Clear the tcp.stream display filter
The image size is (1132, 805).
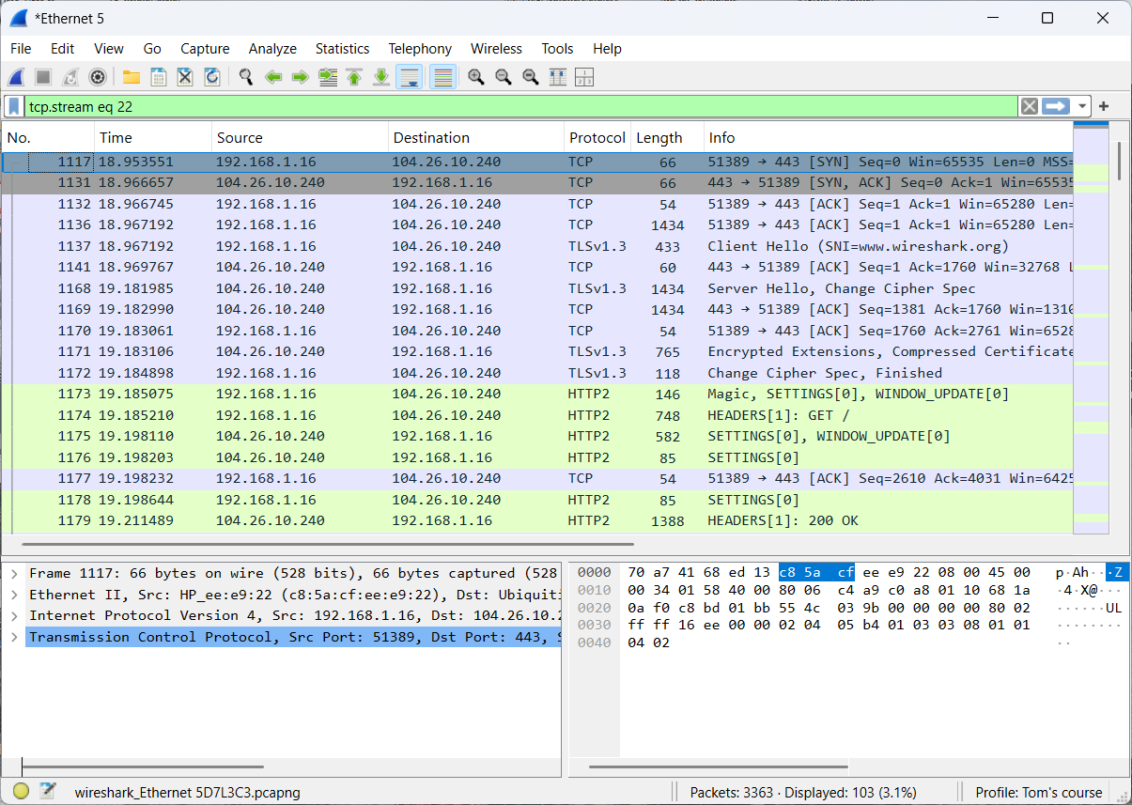pos(1030,106)
